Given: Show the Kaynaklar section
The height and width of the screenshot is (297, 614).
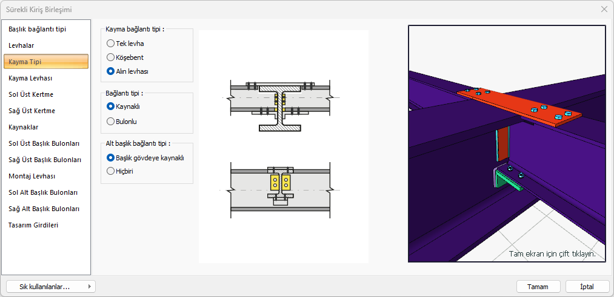Looking at the screenshot, I should (46, 127).
